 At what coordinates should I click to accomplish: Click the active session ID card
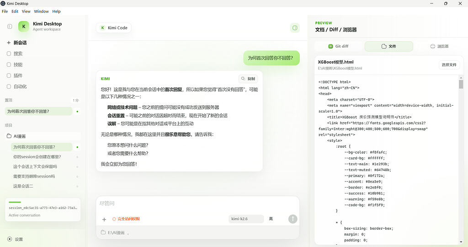coord(43,209)
